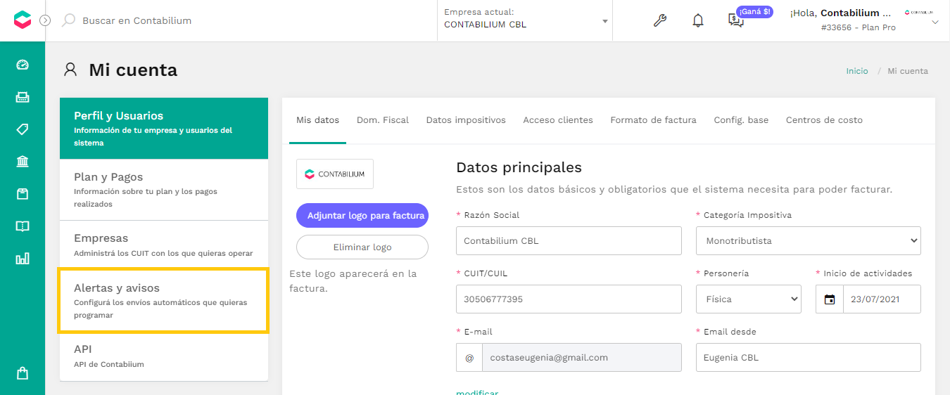
Task: Open the dashboard gauge icon in sidebar
Action: coord(23,65)
